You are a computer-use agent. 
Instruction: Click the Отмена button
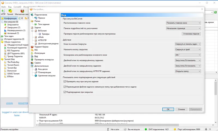[181, 109]
